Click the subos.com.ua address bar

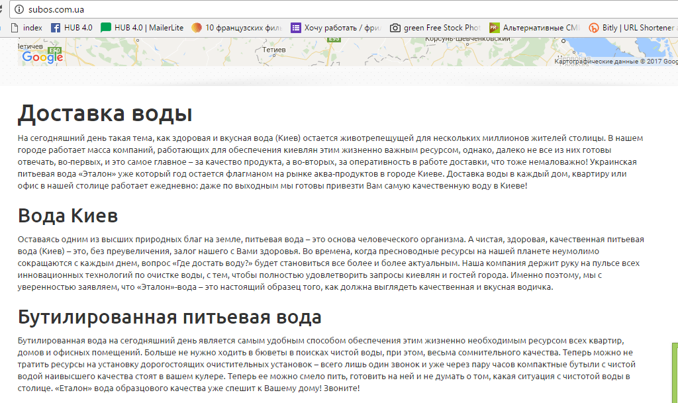pos(344,9)
